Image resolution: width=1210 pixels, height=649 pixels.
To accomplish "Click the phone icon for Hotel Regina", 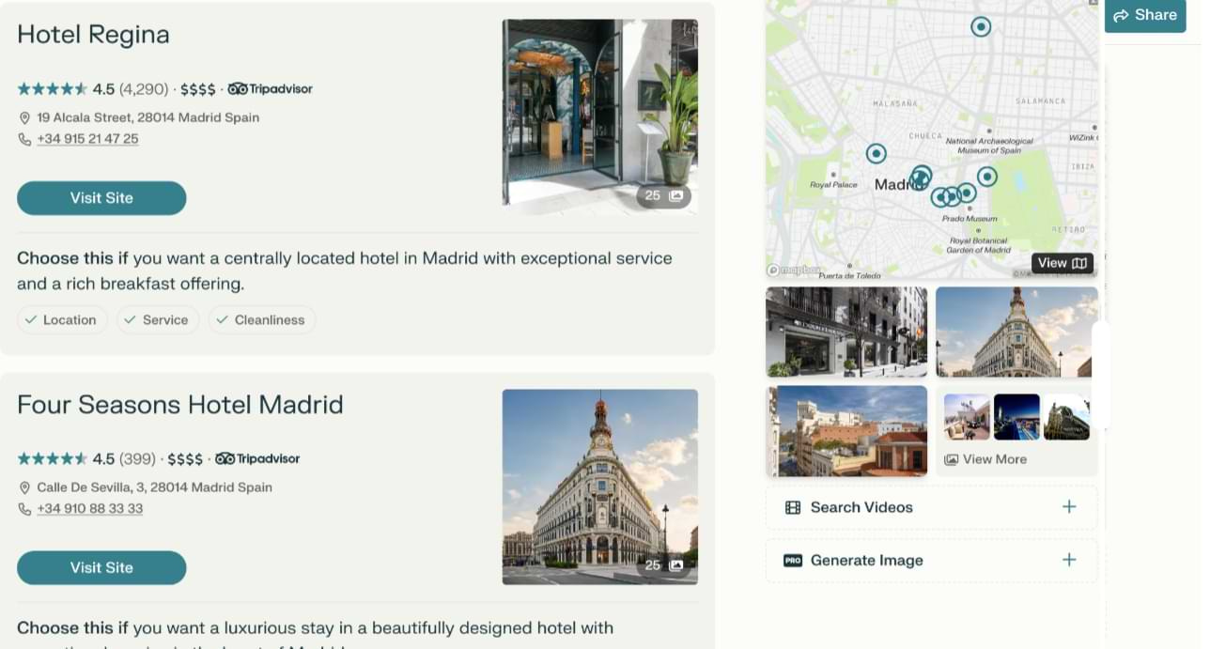I will coord(24,139).
